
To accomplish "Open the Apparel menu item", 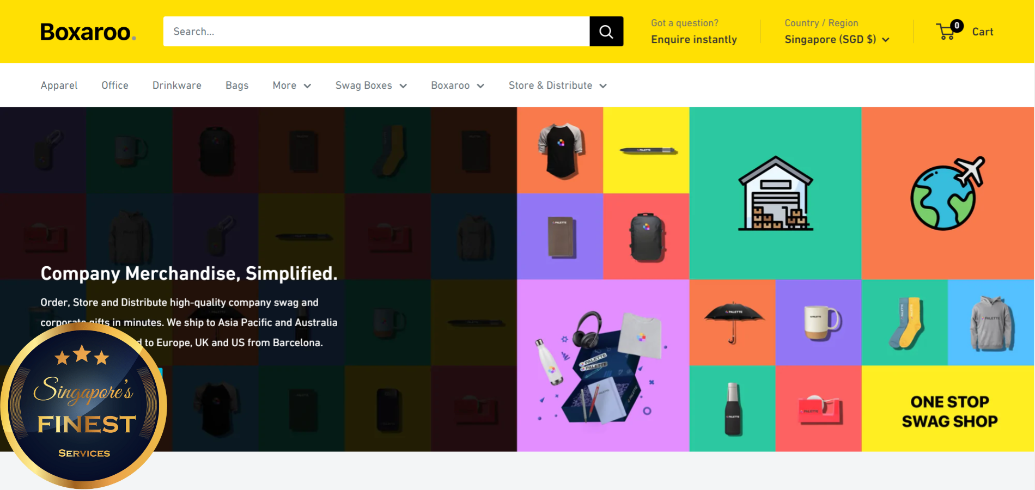I will pos(59,85).
